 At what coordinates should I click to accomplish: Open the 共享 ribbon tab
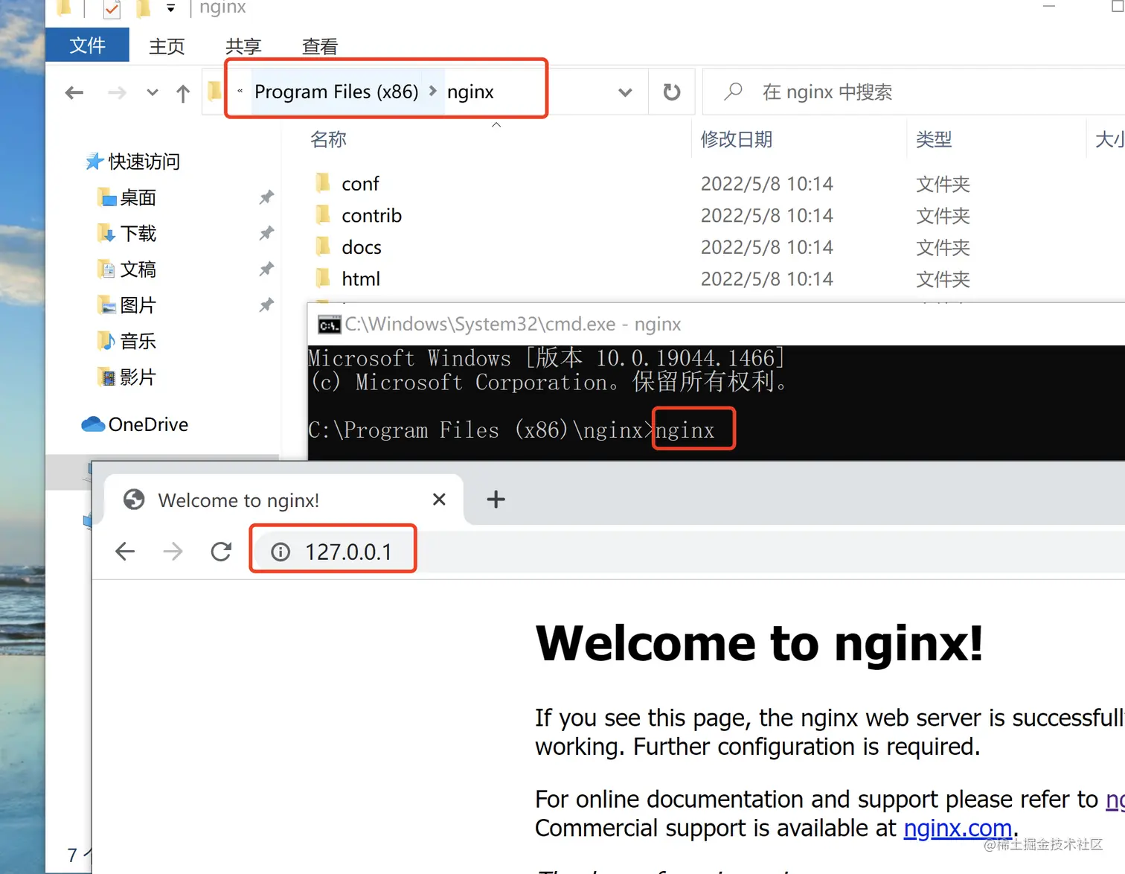pos(243,46)
